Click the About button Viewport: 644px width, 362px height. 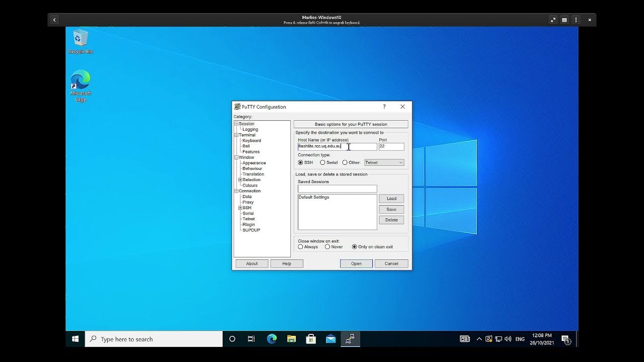coord(252,263)
